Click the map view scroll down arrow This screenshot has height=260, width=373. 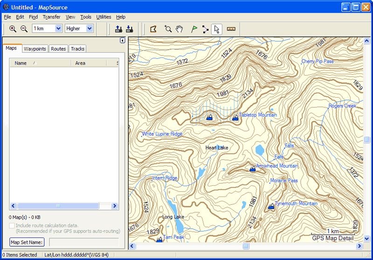point(366,239)
